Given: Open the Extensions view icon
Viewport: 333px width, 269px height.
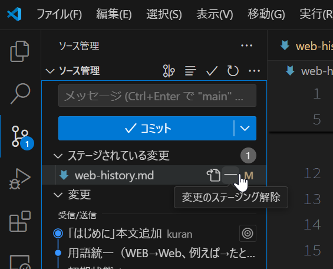Looking at the screenshot, I should coord(20,221).
